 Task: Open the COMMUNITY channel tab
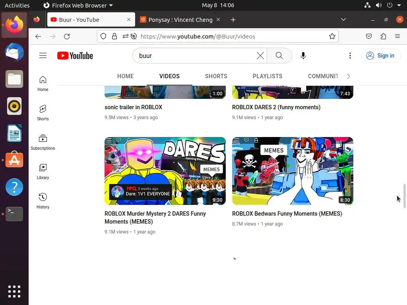323,76
